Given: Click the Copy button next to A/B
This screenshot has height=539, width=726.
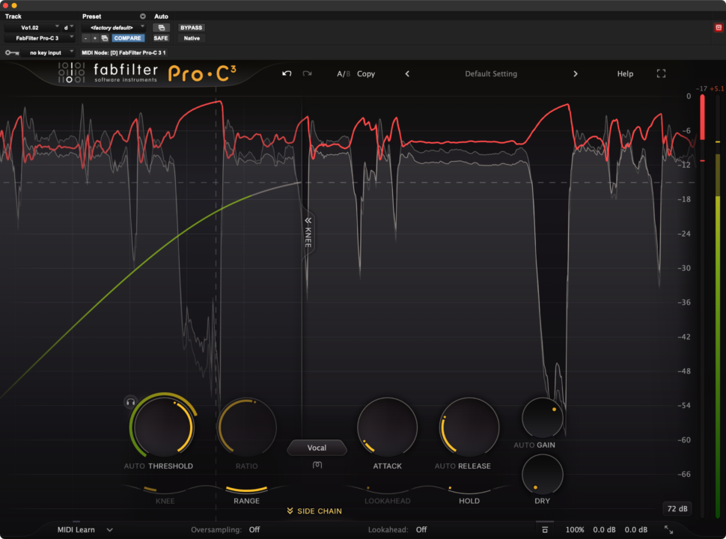Looking at the screenshot, I should (366, 74).
